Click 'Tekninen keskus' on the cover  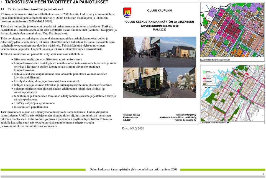pos(132,115)
